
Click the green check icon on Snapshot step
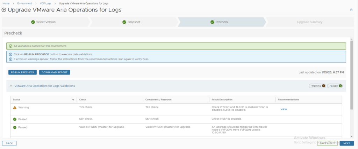(124, 22)
